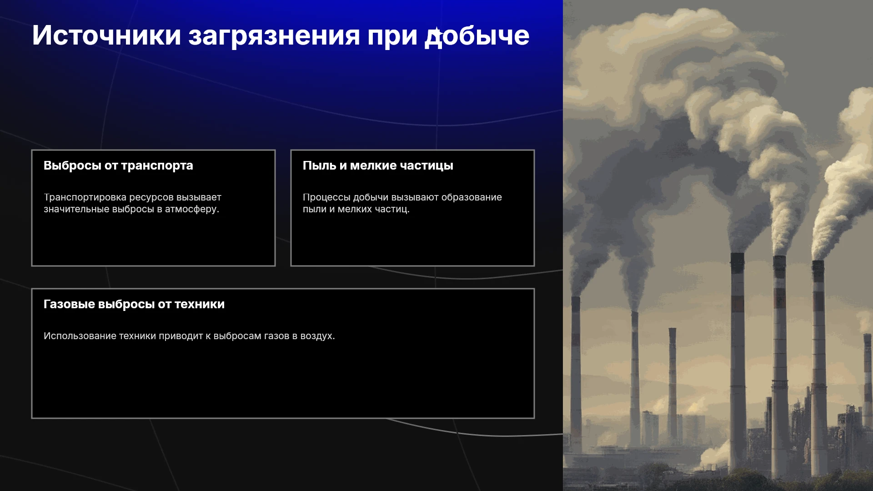Click the word 'Источники' in the title
The image size is (873, 491).
click(x=106, y=35)
